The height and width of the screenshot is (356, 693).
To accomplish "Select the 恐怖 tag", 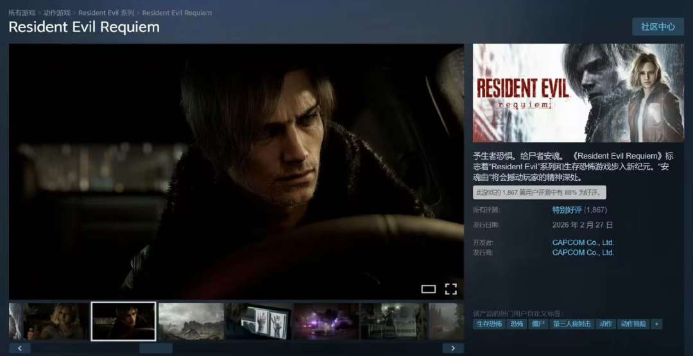I will coord(516,324).
